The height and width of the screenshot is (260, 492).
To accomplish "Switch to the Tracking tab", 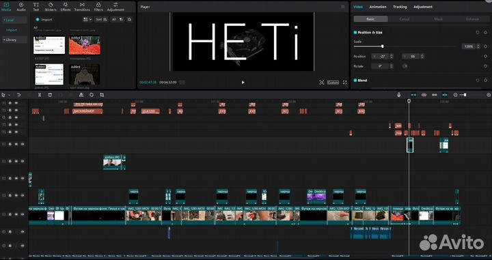I will coord(400,7).
